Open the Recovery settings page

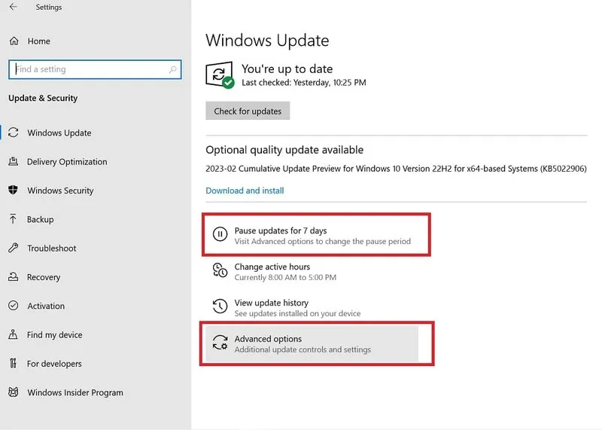point(44,277)
